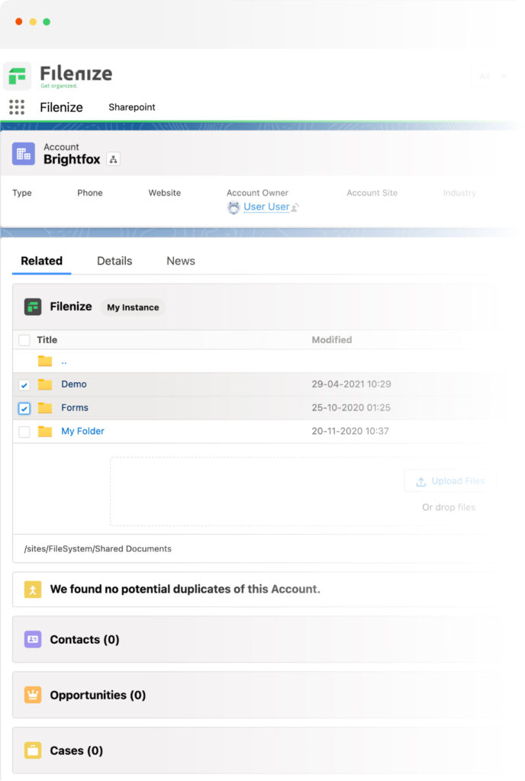Screen dimensions: 525x781
Task: Switch to the Details tab
Action: tap(114, 261)
